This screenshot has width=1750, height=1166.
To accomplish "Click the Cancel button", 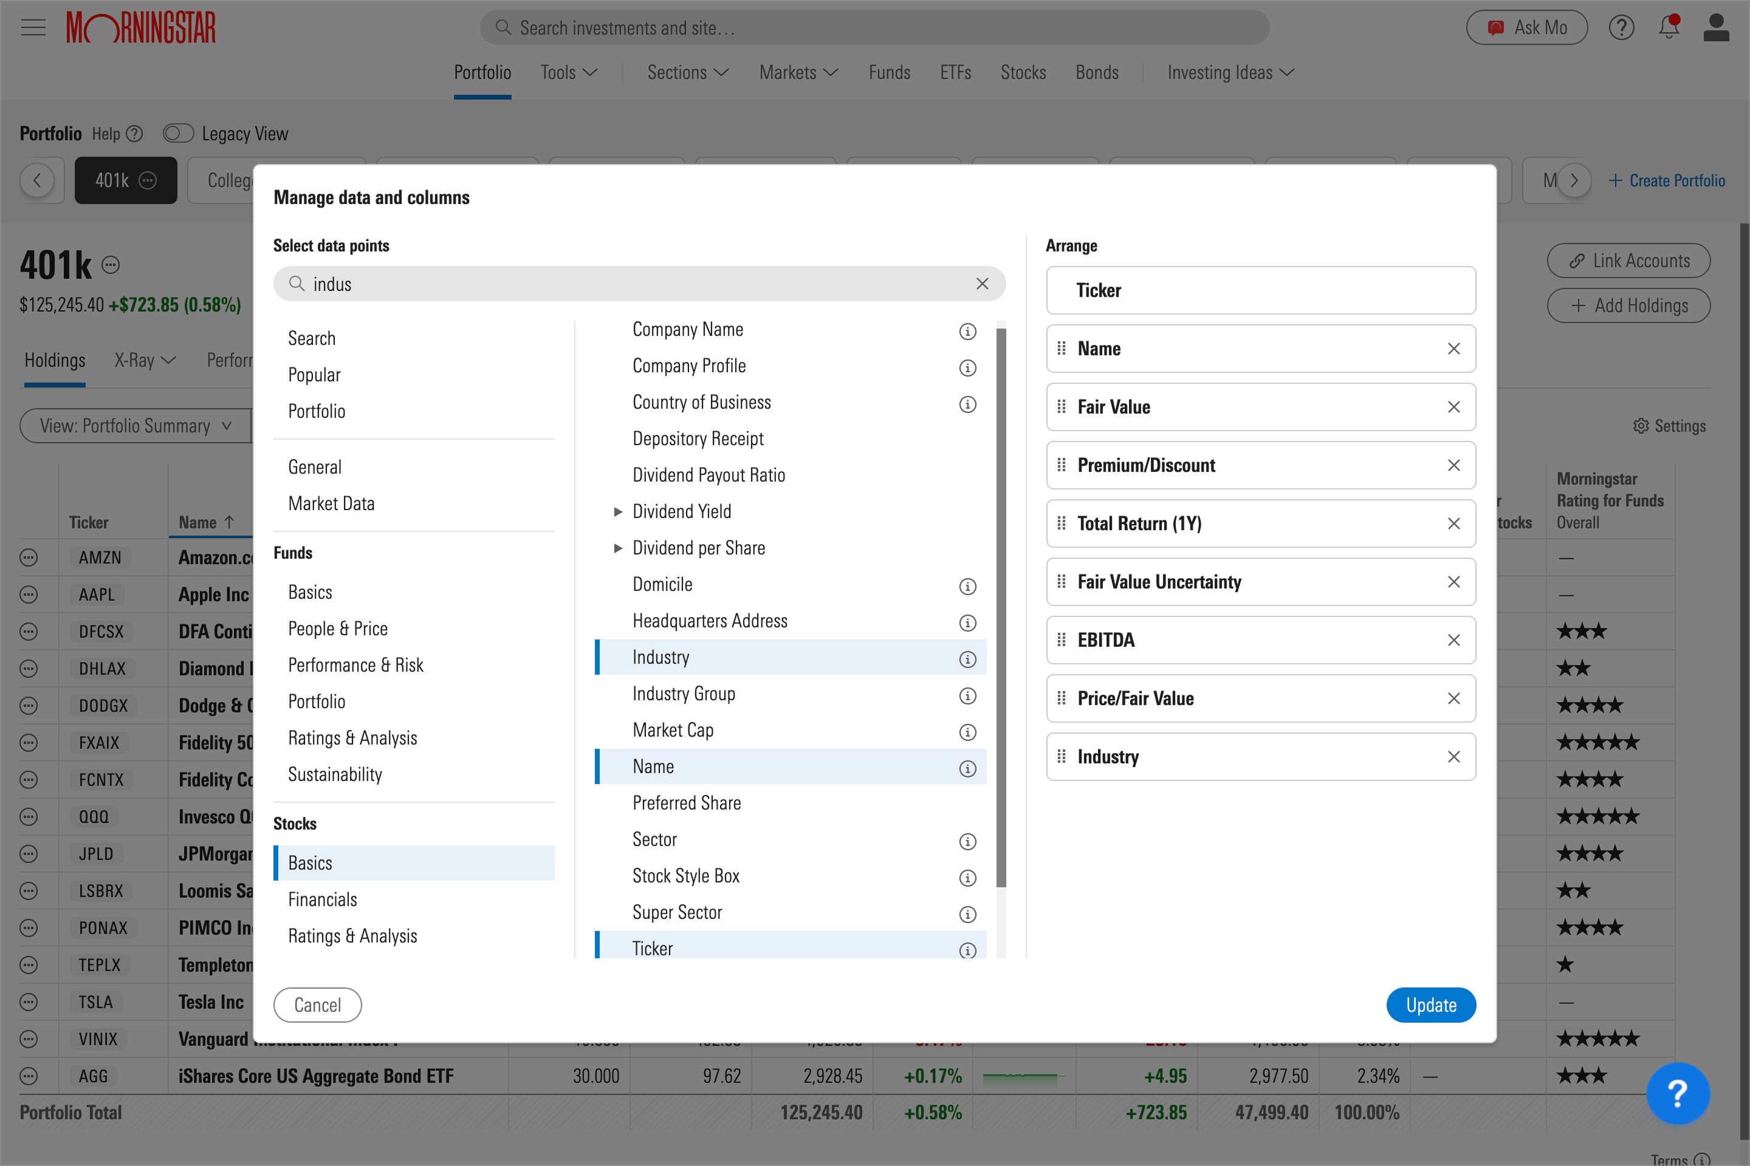I will [x=318, y=1006].
